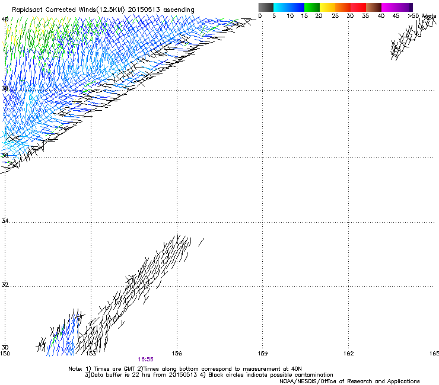The image size is (439, 385).
Task: Click the legend value 25
Action: pos(335,16)
